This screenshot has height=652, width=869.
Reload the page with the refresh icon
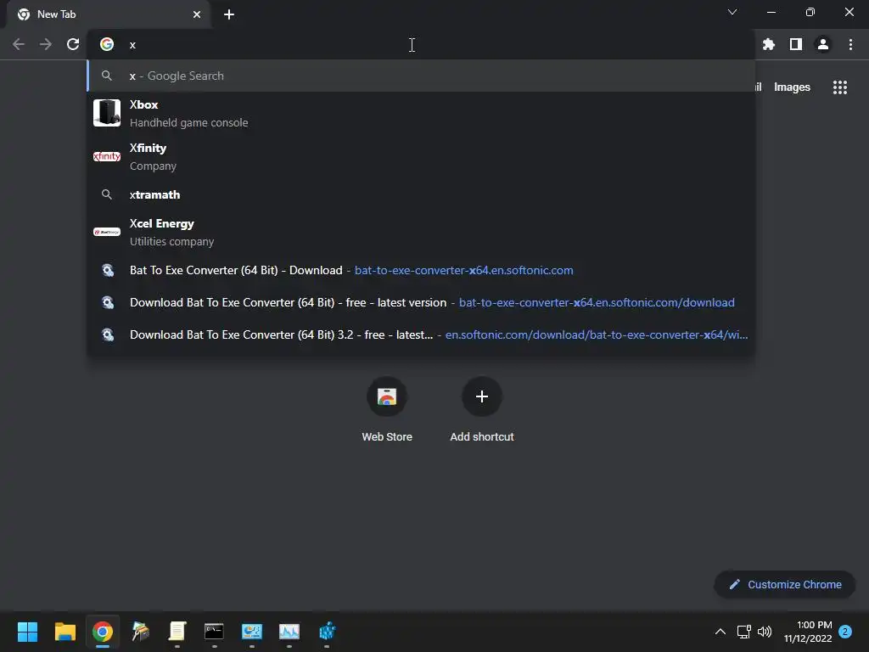tap(73, 44)
